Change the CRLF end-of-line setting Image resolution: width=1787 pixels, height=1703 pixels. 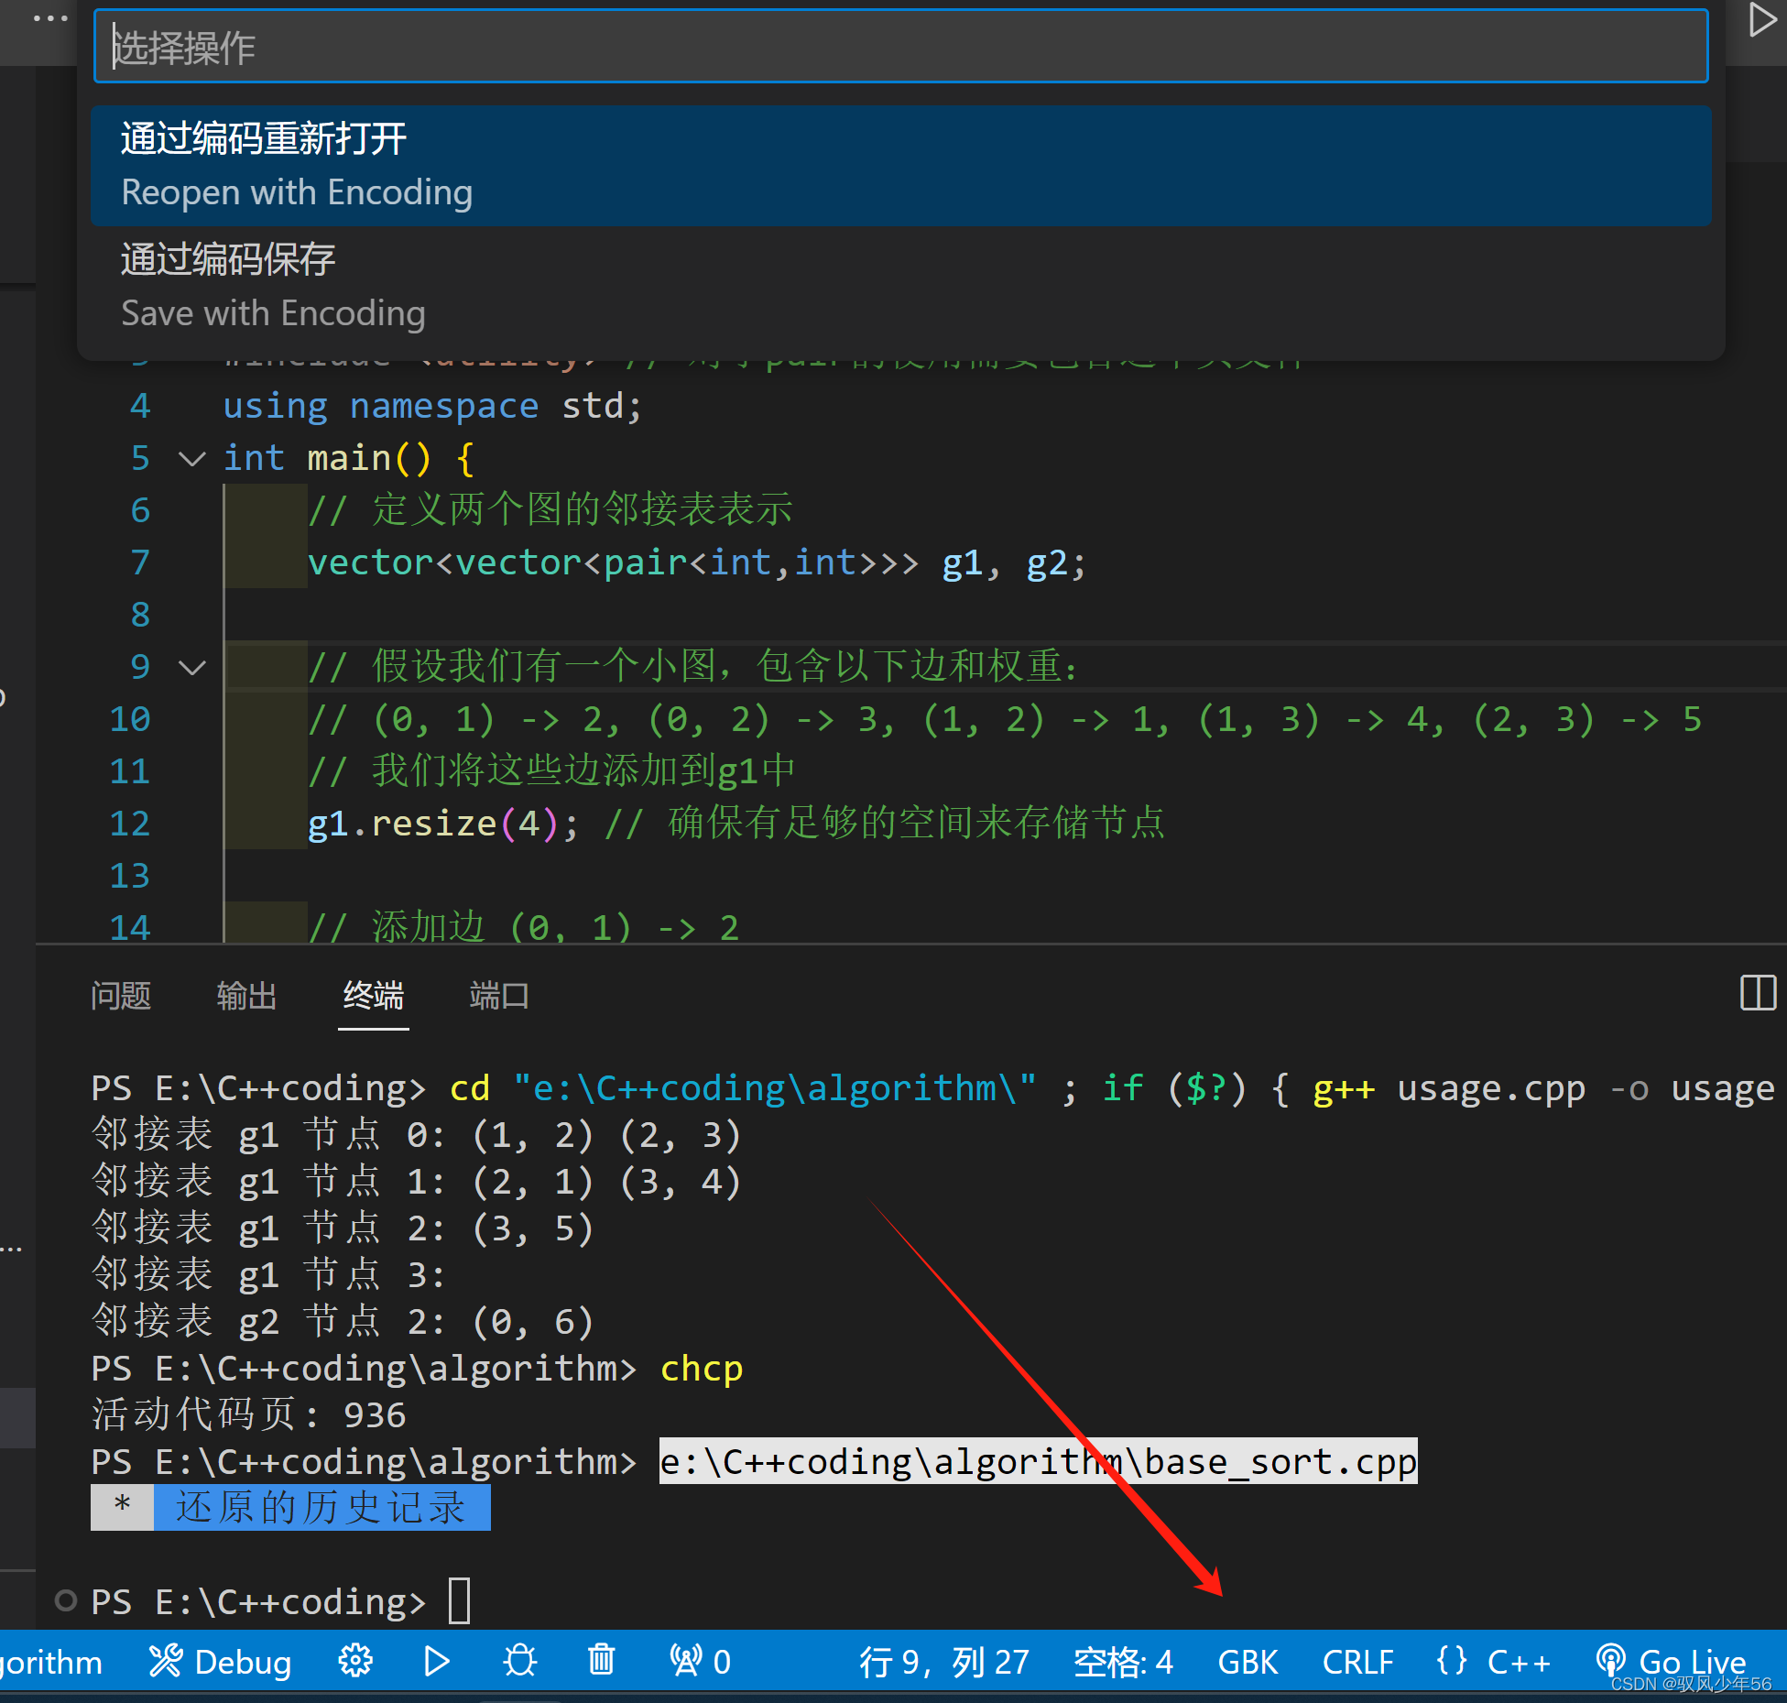pyautogui.click(x=1357, y=1662)
